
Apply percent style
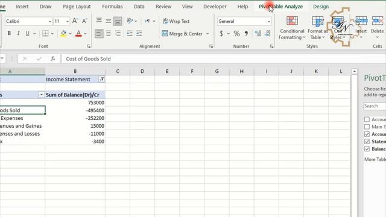tap(236, 33)
